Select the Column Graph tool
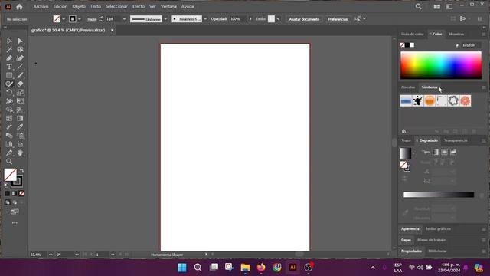This screenshot has width=490, height=276. 9,144
